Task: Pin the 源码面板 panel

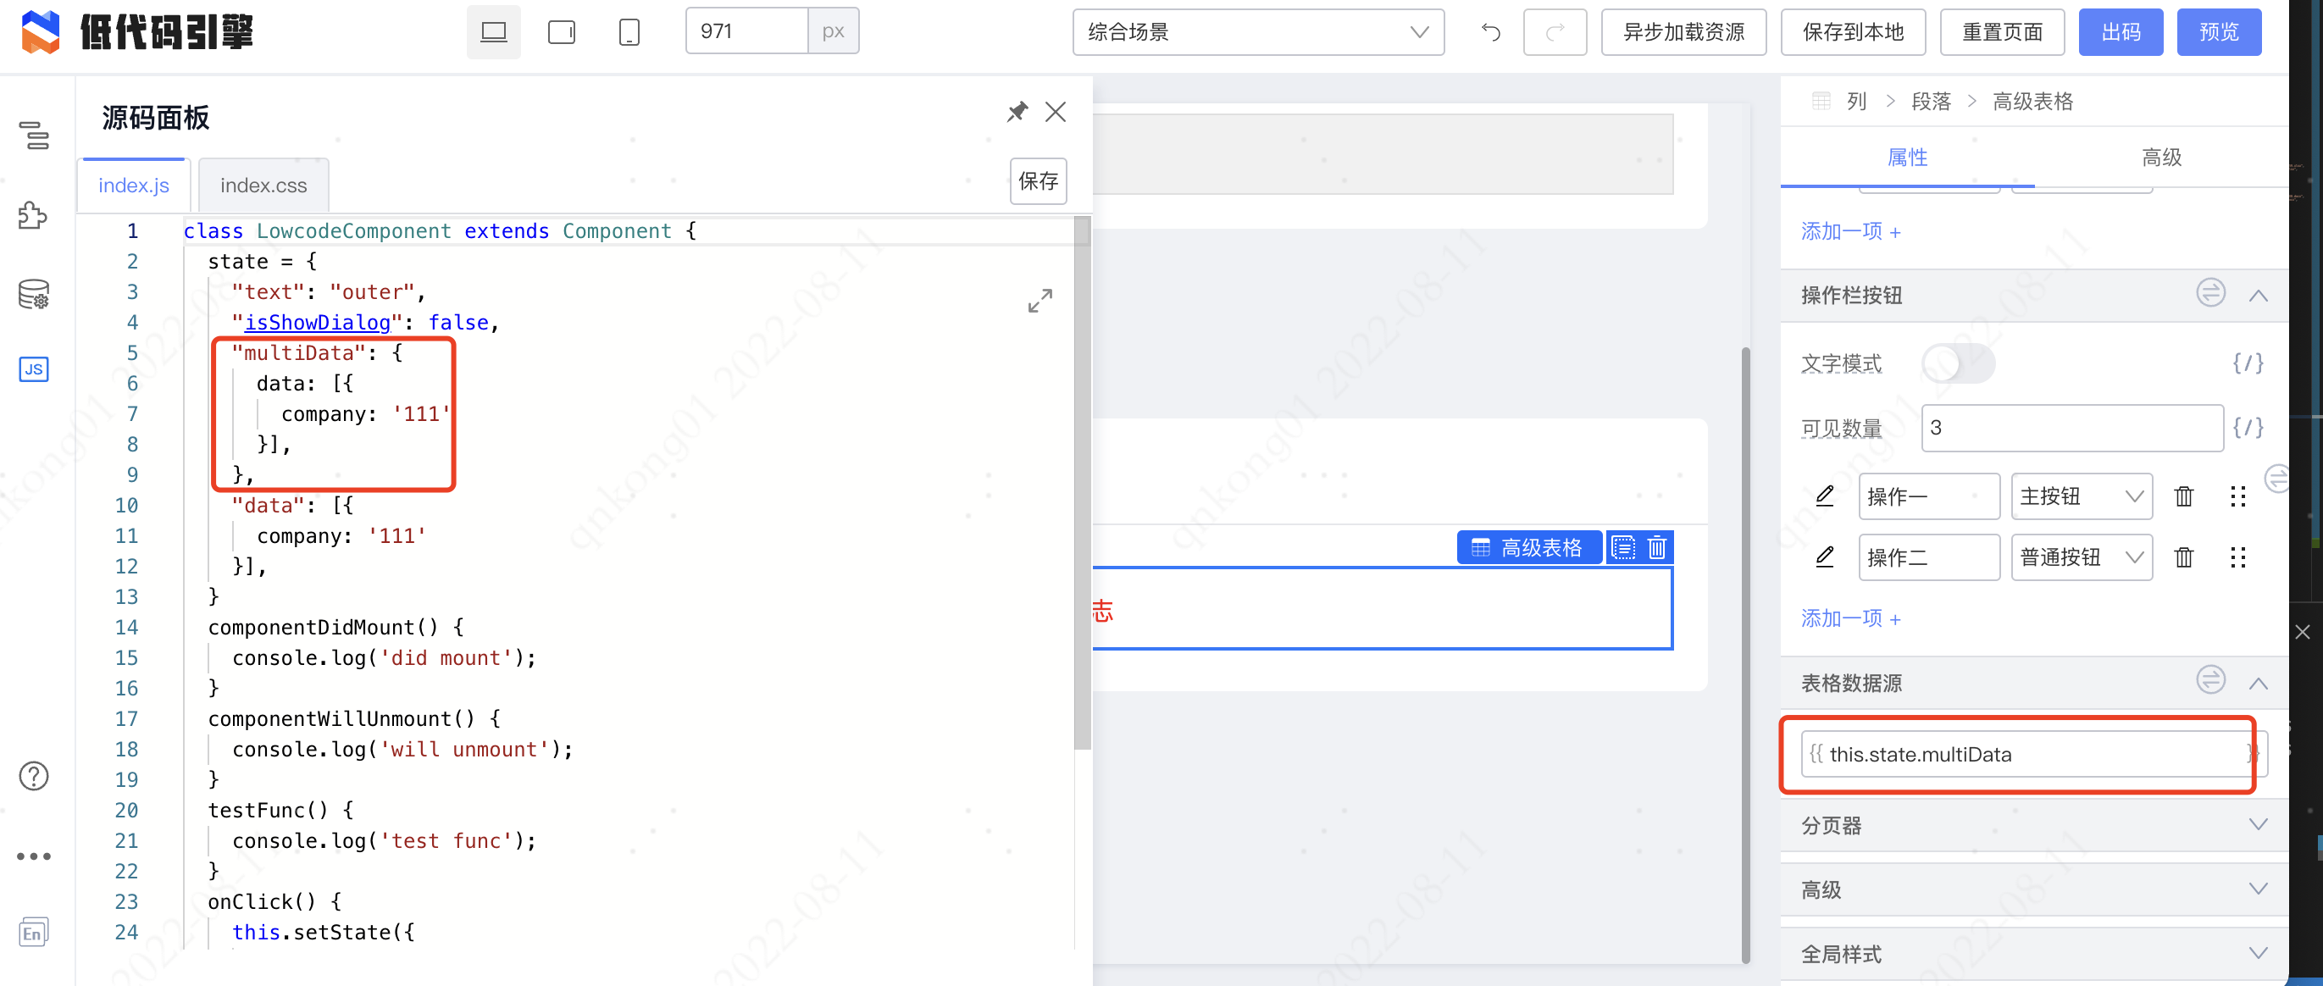Action: tap(1017, 112)
